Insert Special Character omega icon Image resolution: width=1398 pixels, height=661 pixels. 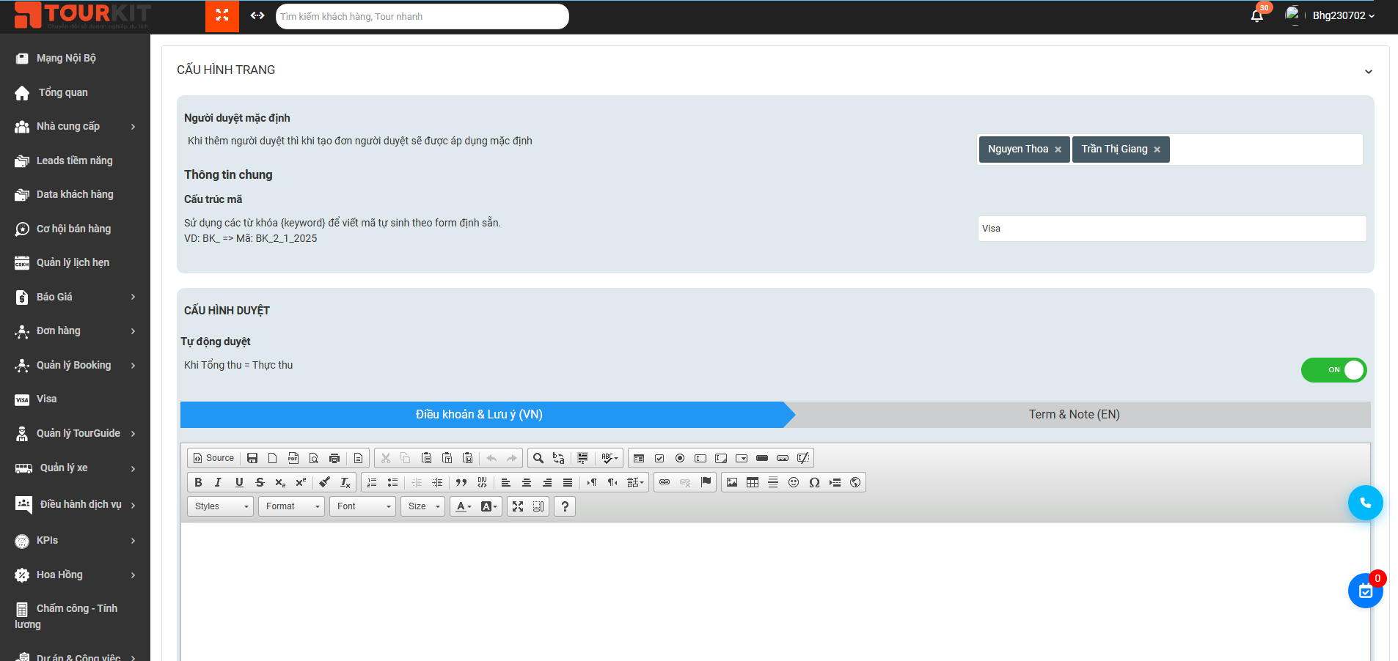pos(814,482)
